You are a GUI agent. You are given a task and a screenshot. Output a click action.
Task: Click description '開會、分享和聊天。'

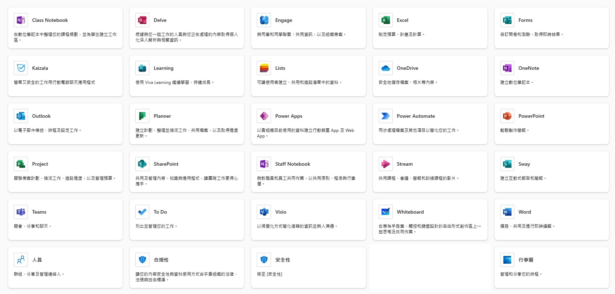[x=32, y=226]
